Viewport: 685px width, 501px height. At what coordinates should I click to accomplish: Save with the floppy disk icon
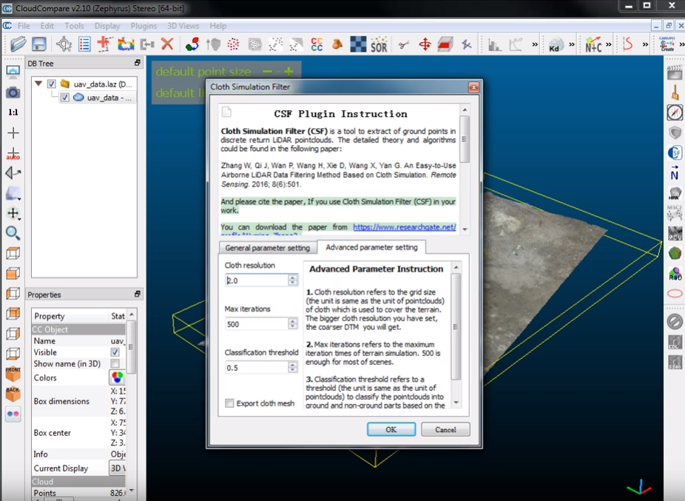coord(39,44)
